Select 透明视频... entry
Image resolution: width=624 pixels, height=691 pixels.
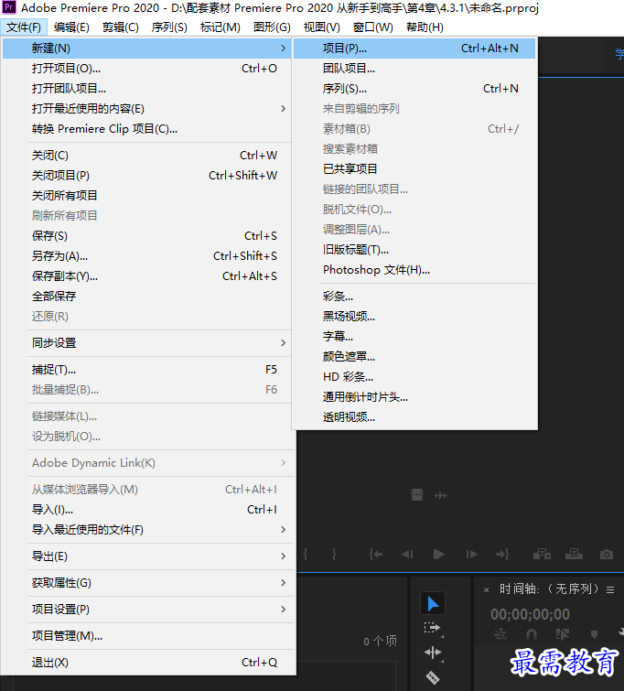(x=414, y=417)
